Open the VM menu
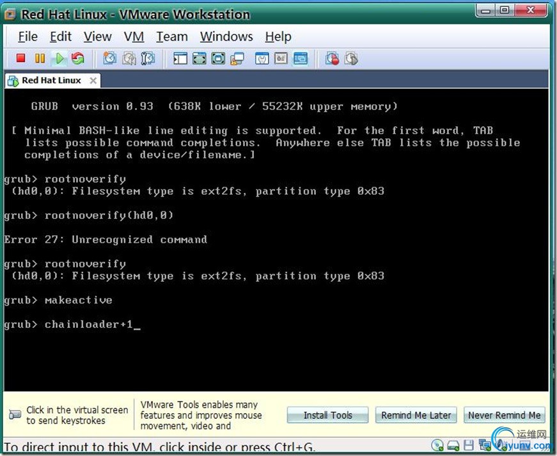Screen dimensions: 557x456 [x=134, y=37]
